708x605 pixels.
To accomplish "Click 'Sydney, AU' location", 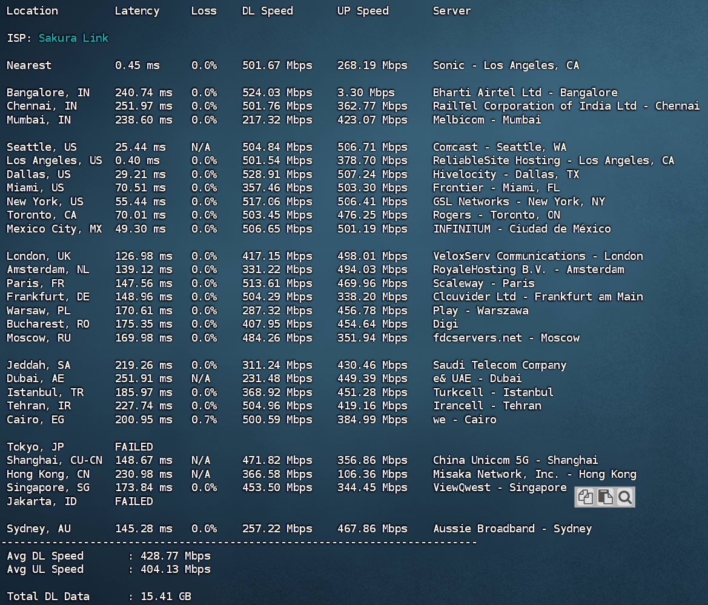I will pyautogui.click(x=38, y=529).
